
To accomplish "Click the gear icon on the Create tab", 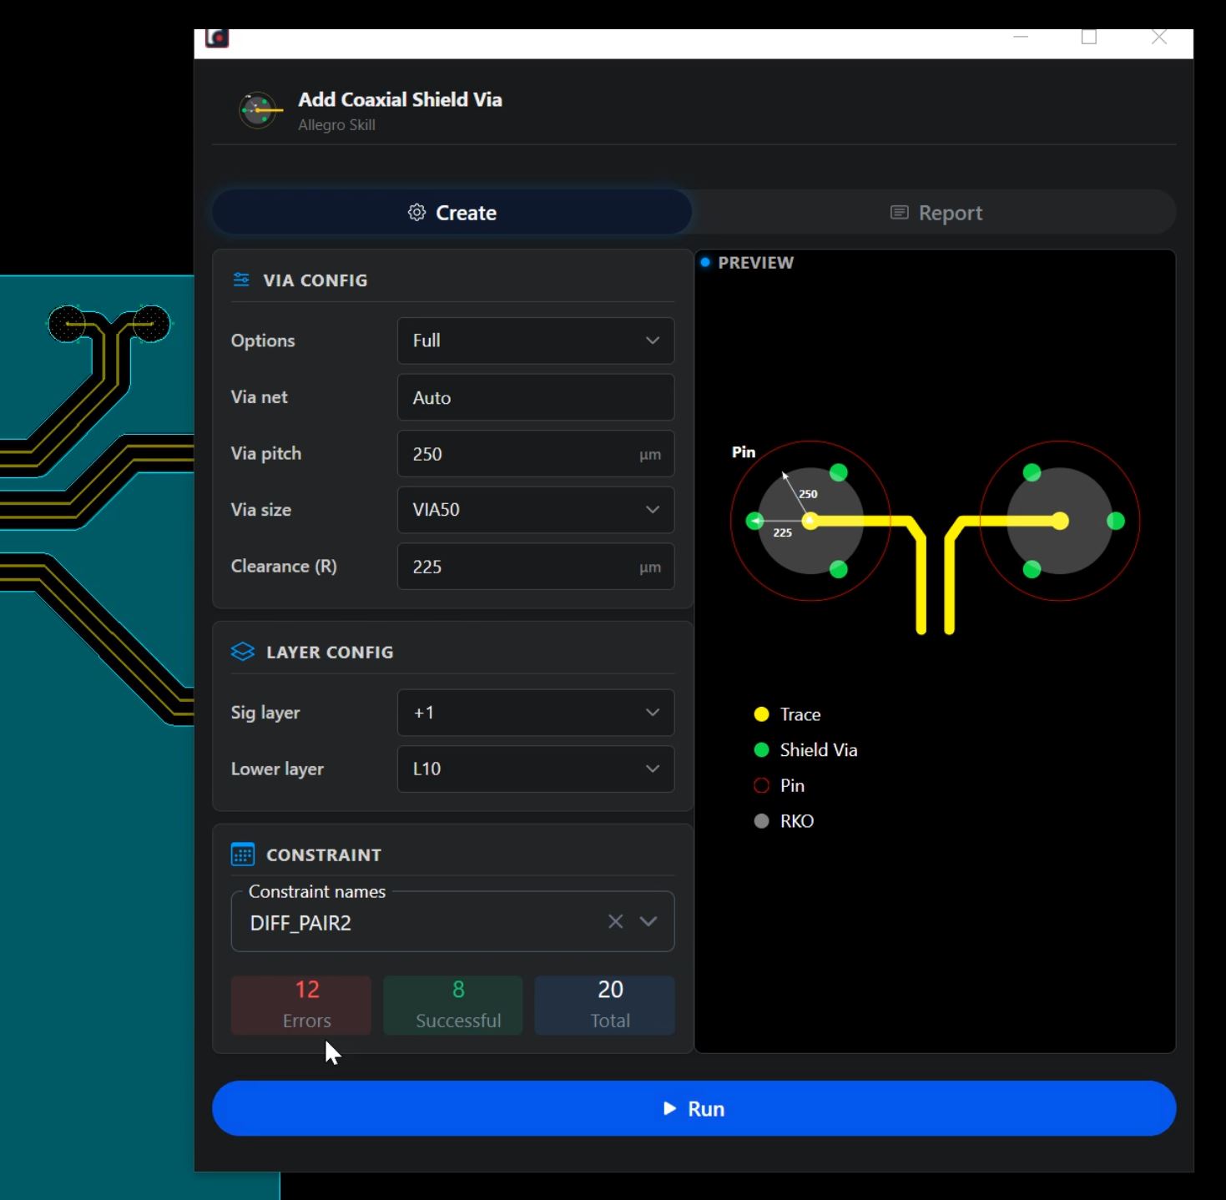I will tap(416, 213).
